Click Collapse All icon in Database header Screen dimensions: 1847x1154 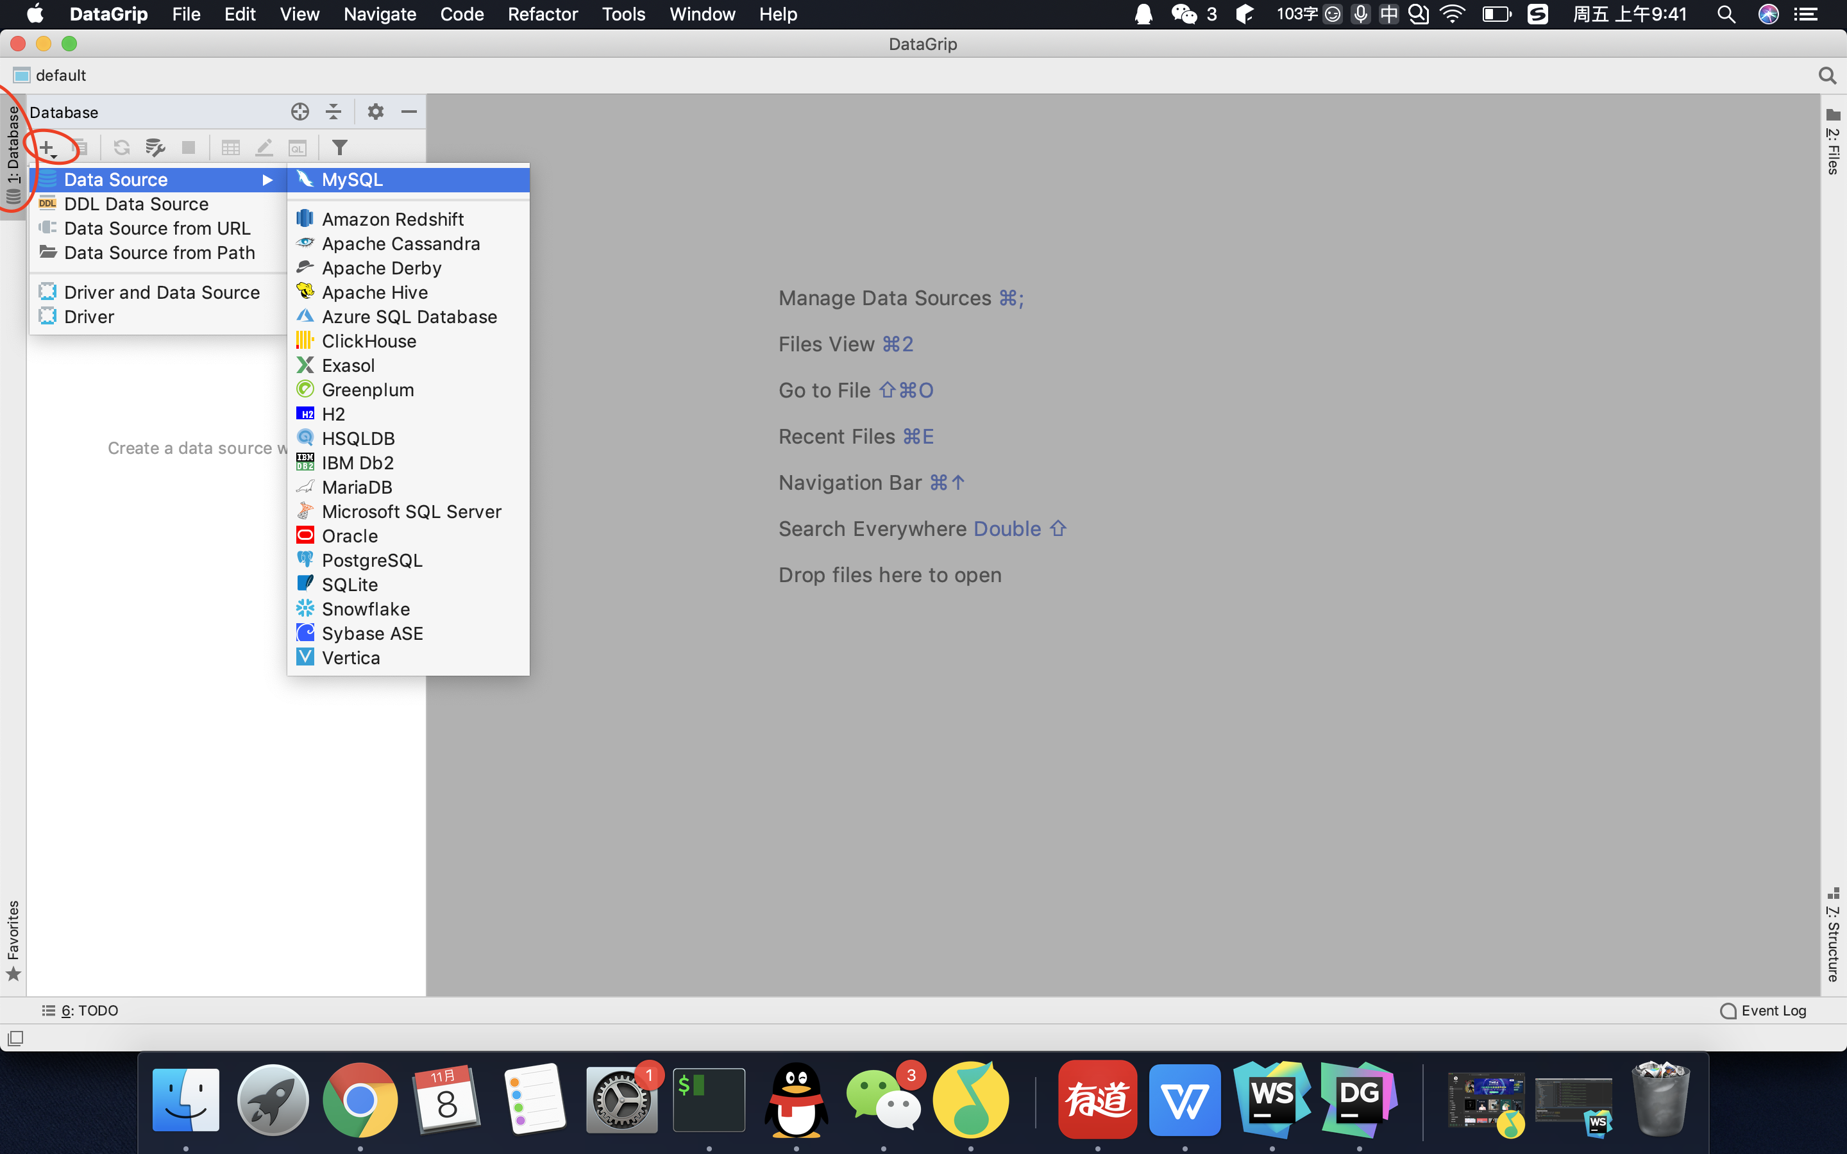coord(333,112)
